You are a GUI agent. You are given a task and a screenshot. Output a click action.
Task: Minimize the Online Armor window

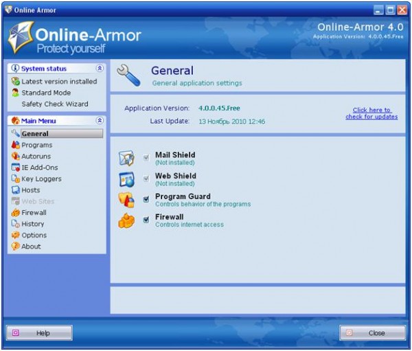[378, 10]
